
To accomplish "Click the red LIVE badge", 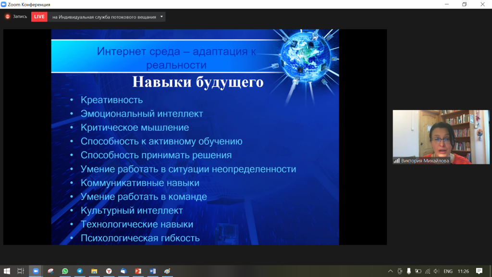I will tap(39, 17).
